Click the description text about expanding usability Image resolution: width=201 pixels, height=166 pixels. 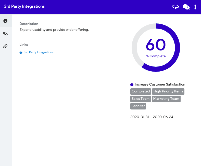(x=54, y=30)
